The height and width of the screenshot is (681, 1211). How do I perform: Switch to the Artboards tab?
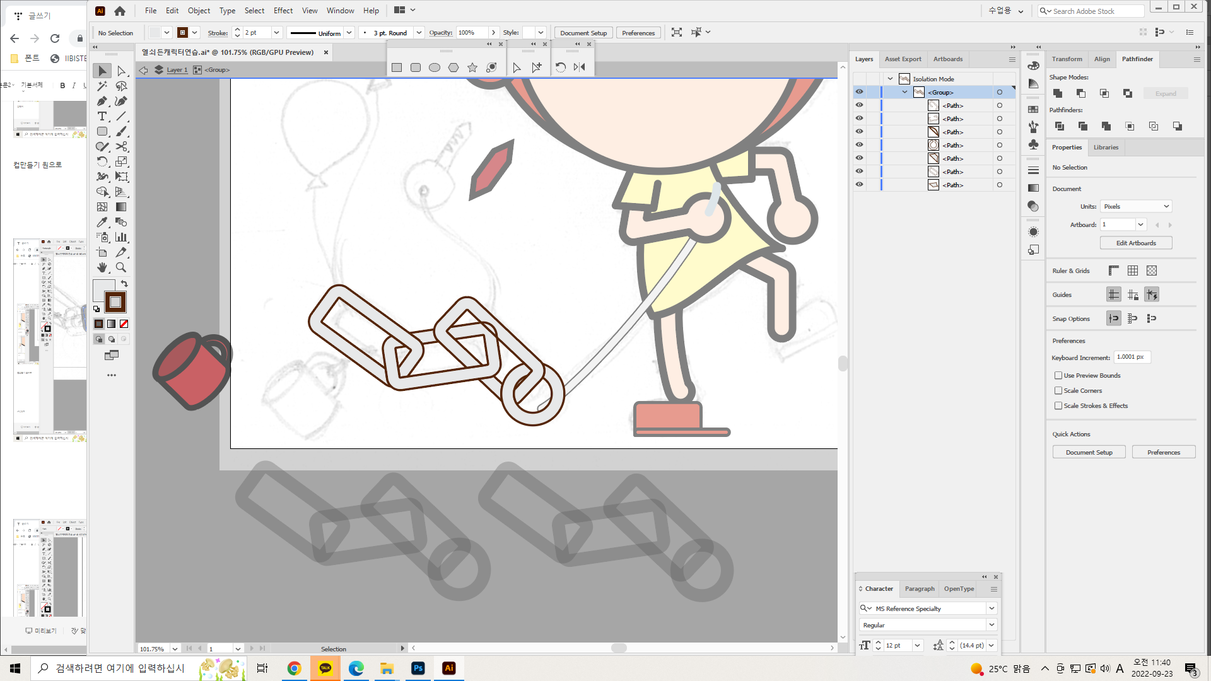[x=947, y=59]
